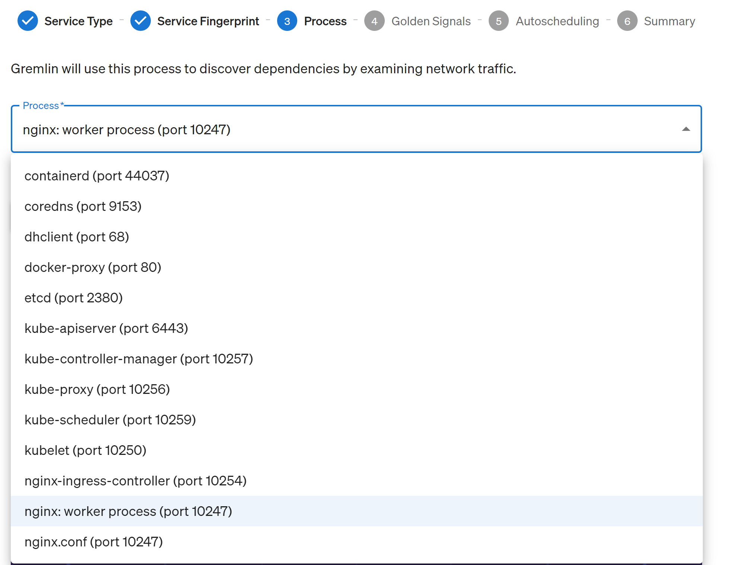Click the Service Type completed checkmark icon
This screenshot has width=733, height=565.
[28, 21]
